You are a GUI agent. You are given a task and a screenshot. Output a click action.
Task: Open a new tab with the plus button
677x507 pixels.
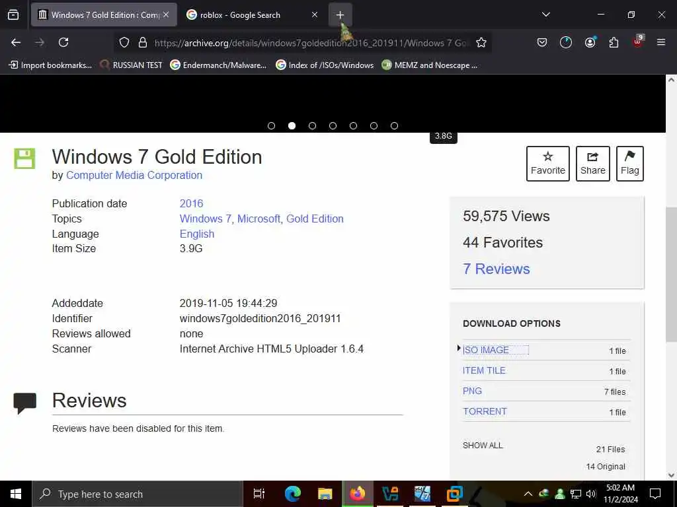(x=340, y=15)
